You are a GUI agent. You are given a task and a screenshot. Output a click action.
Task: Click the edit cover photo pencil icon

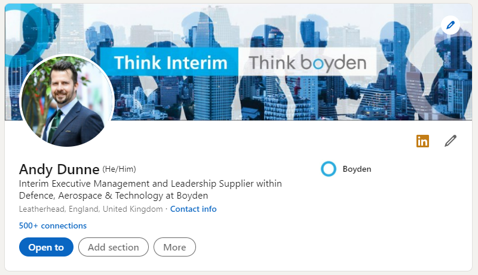[449, 26]
